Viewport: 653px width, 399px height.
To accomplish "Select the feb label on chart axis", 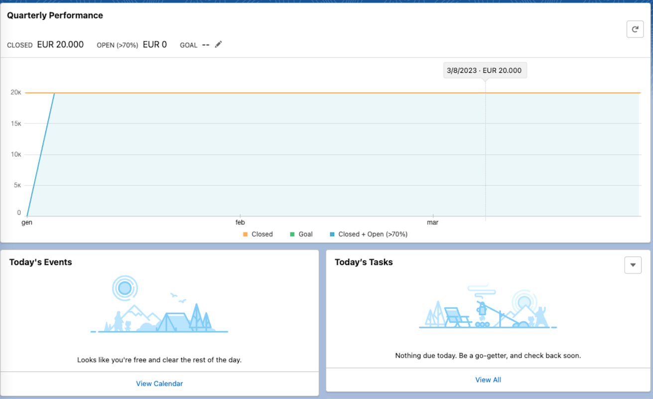I will pos(240,222).
